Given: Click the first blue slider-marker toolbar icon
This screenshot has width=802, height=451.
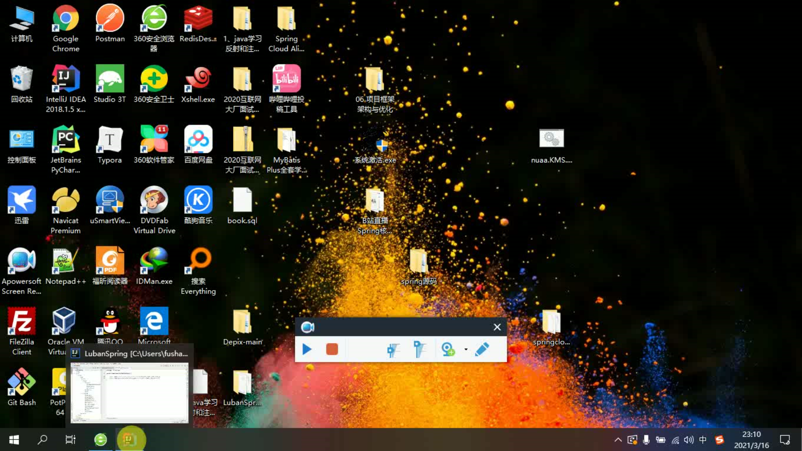Looking at the screenshot, I should pyautogui.click(x=393, y=350).
